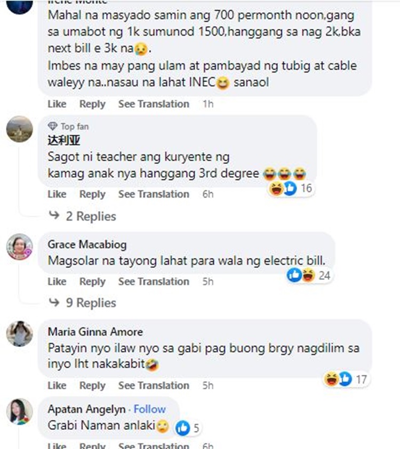Image resolution: width=400 pixels, height=449 pixels.
Task: Like the comment about 700 per month
Action: click(57, 104)
